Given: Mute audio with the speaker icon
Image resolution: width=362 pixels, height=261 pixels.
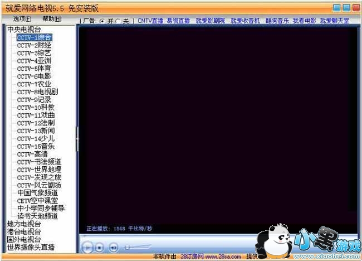Looking at the screenshot, I should (113, 248).
